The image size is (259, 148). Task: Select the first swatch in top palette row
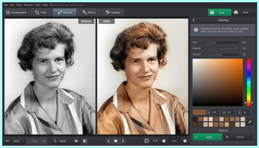195,119
